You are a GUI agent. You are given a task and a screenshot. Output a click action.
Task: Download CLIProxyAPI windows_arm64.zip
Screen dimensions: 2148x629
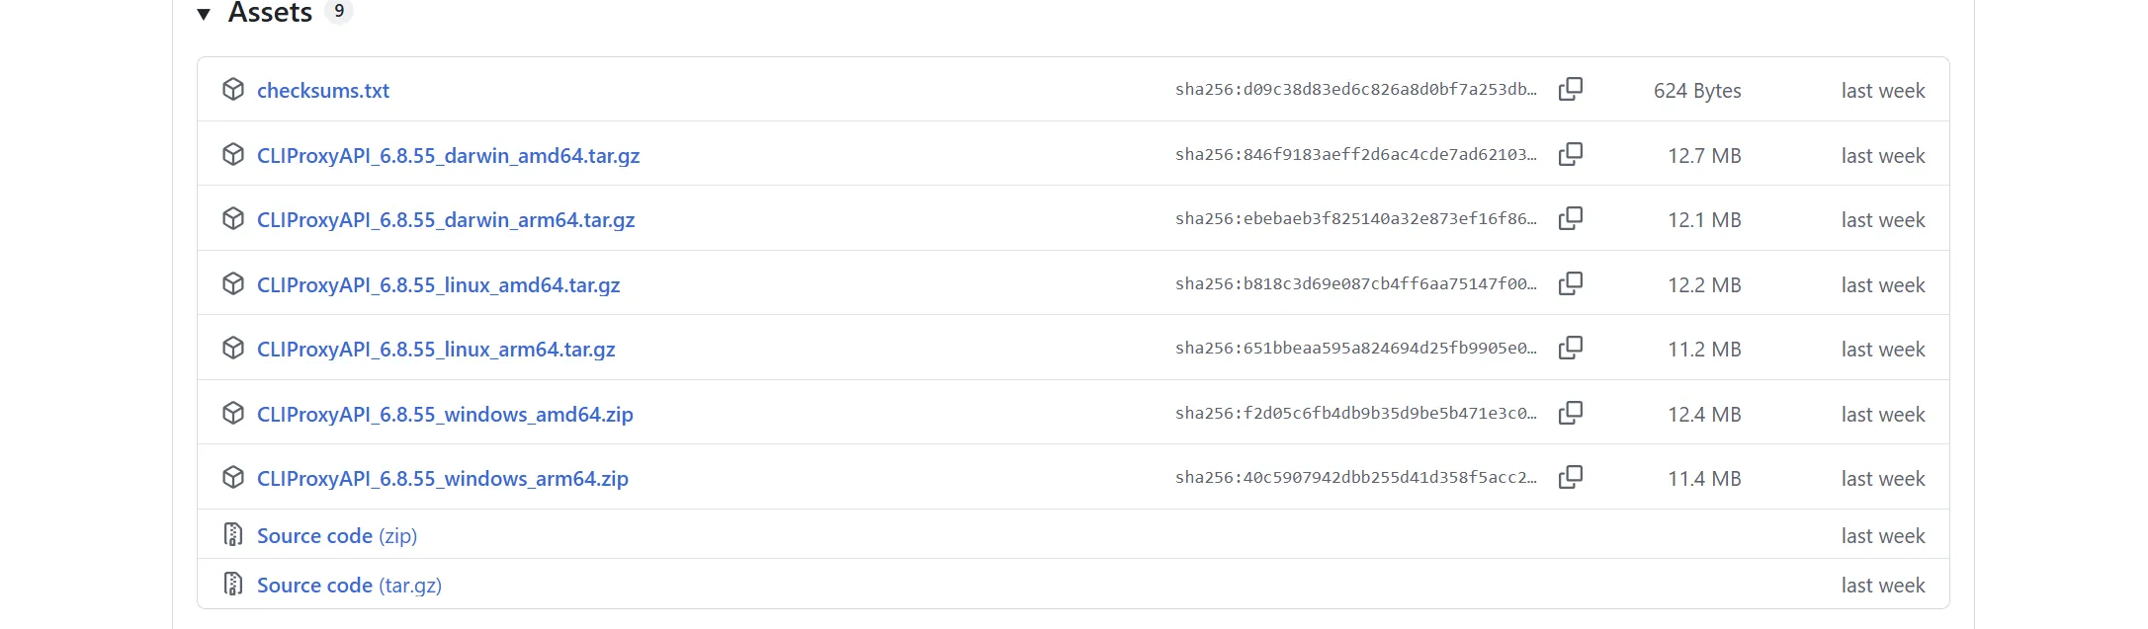click(442, 479)
